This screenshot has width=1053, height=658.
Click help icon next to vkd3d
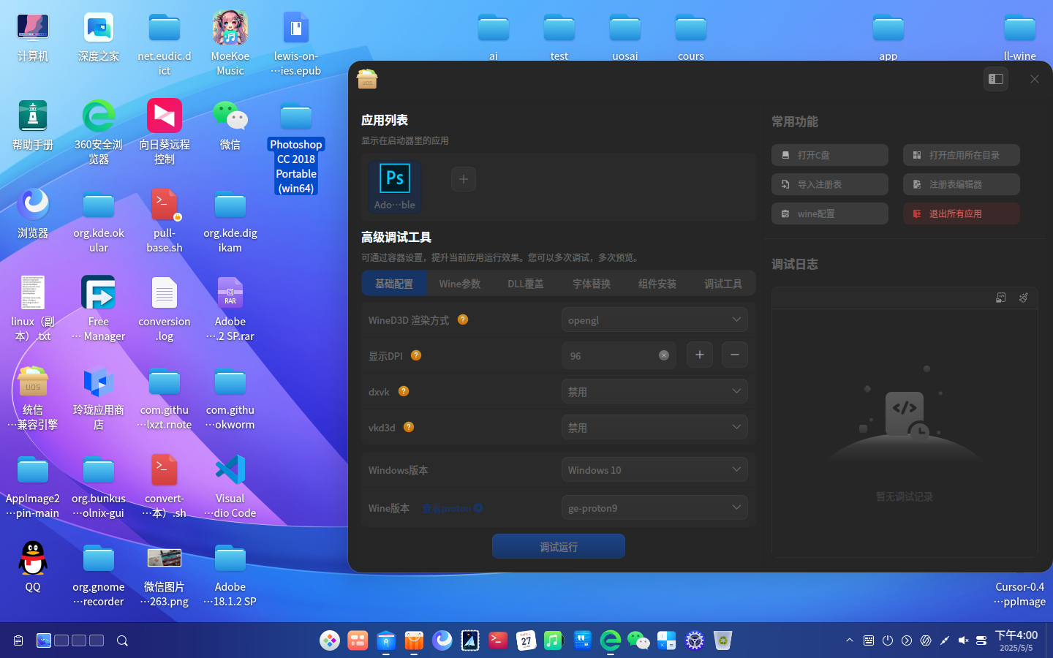pyautogui.click(x=409, y=427)
